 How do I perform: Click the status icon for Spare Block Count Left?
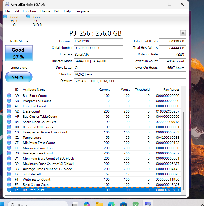pyautogui.click(x=9, y=122)
